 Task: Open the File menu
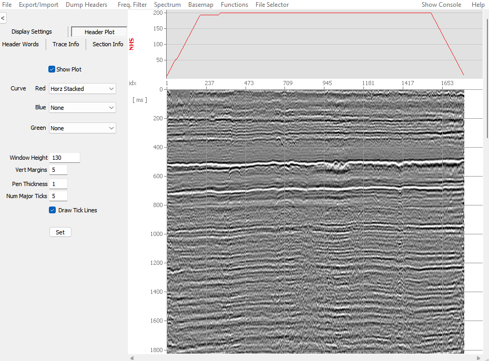coord(7,5)
